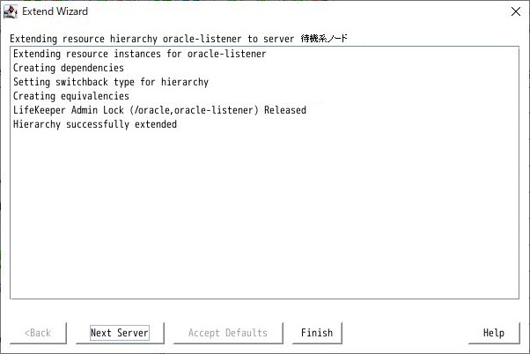This screenshot has height=354, width=530.
Task: Click the grayed-out <Back button
Action: (38, 333)
